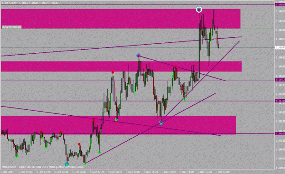
Task: Click the '5 Dec 03:20' time axis label
Action: [x=43, y=172]
